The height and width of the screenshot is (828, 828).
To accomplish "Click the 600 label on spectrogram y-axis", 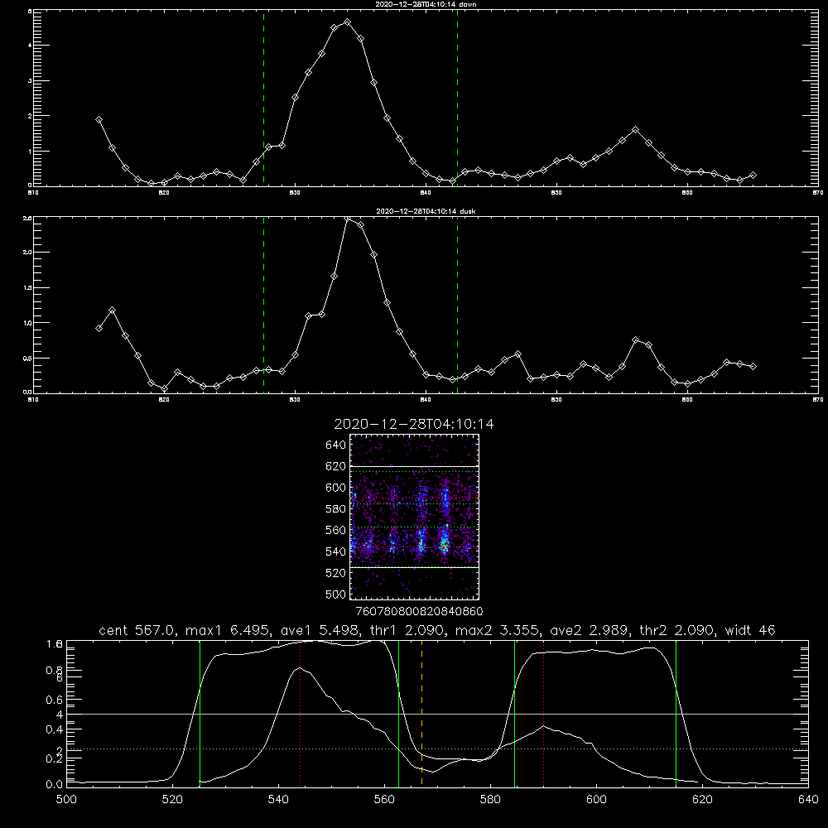I will click(x=336, y=488).
